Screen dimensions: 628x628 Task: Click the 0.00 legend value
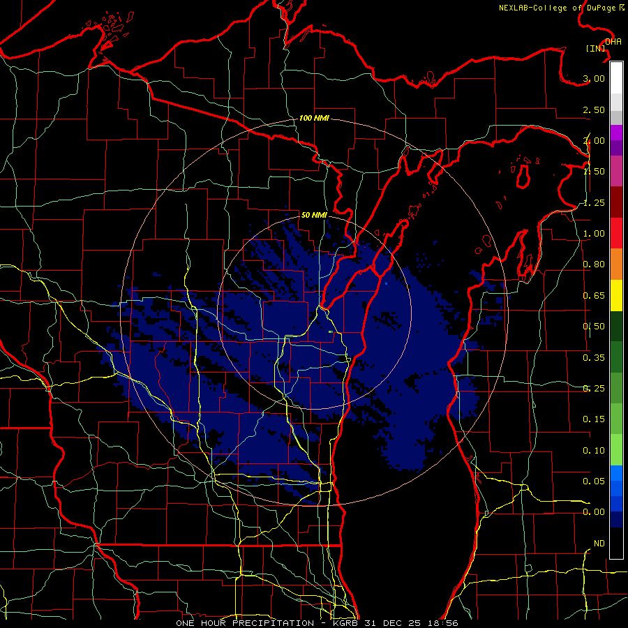[x=594, y=512]
